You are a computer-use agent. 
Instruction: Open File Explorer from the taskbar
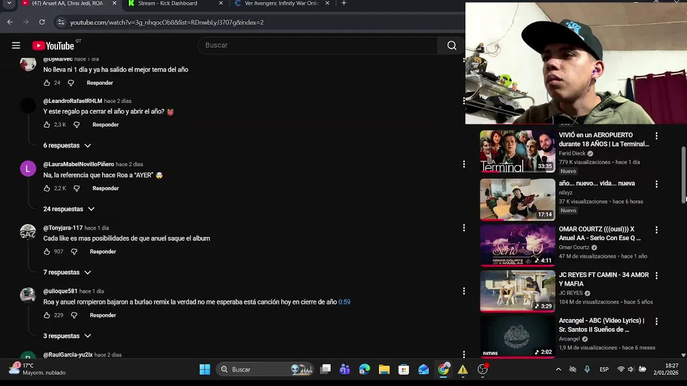click(384, 369)
